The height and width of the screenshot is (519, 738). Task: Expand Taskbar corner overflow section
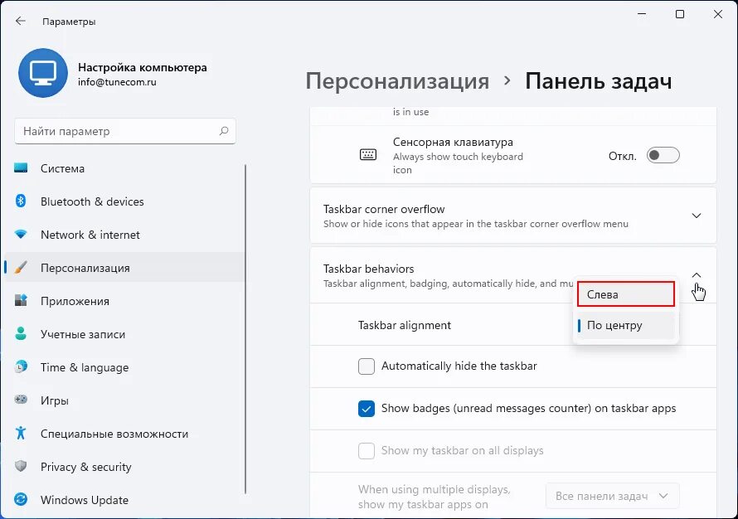(697, 216)
